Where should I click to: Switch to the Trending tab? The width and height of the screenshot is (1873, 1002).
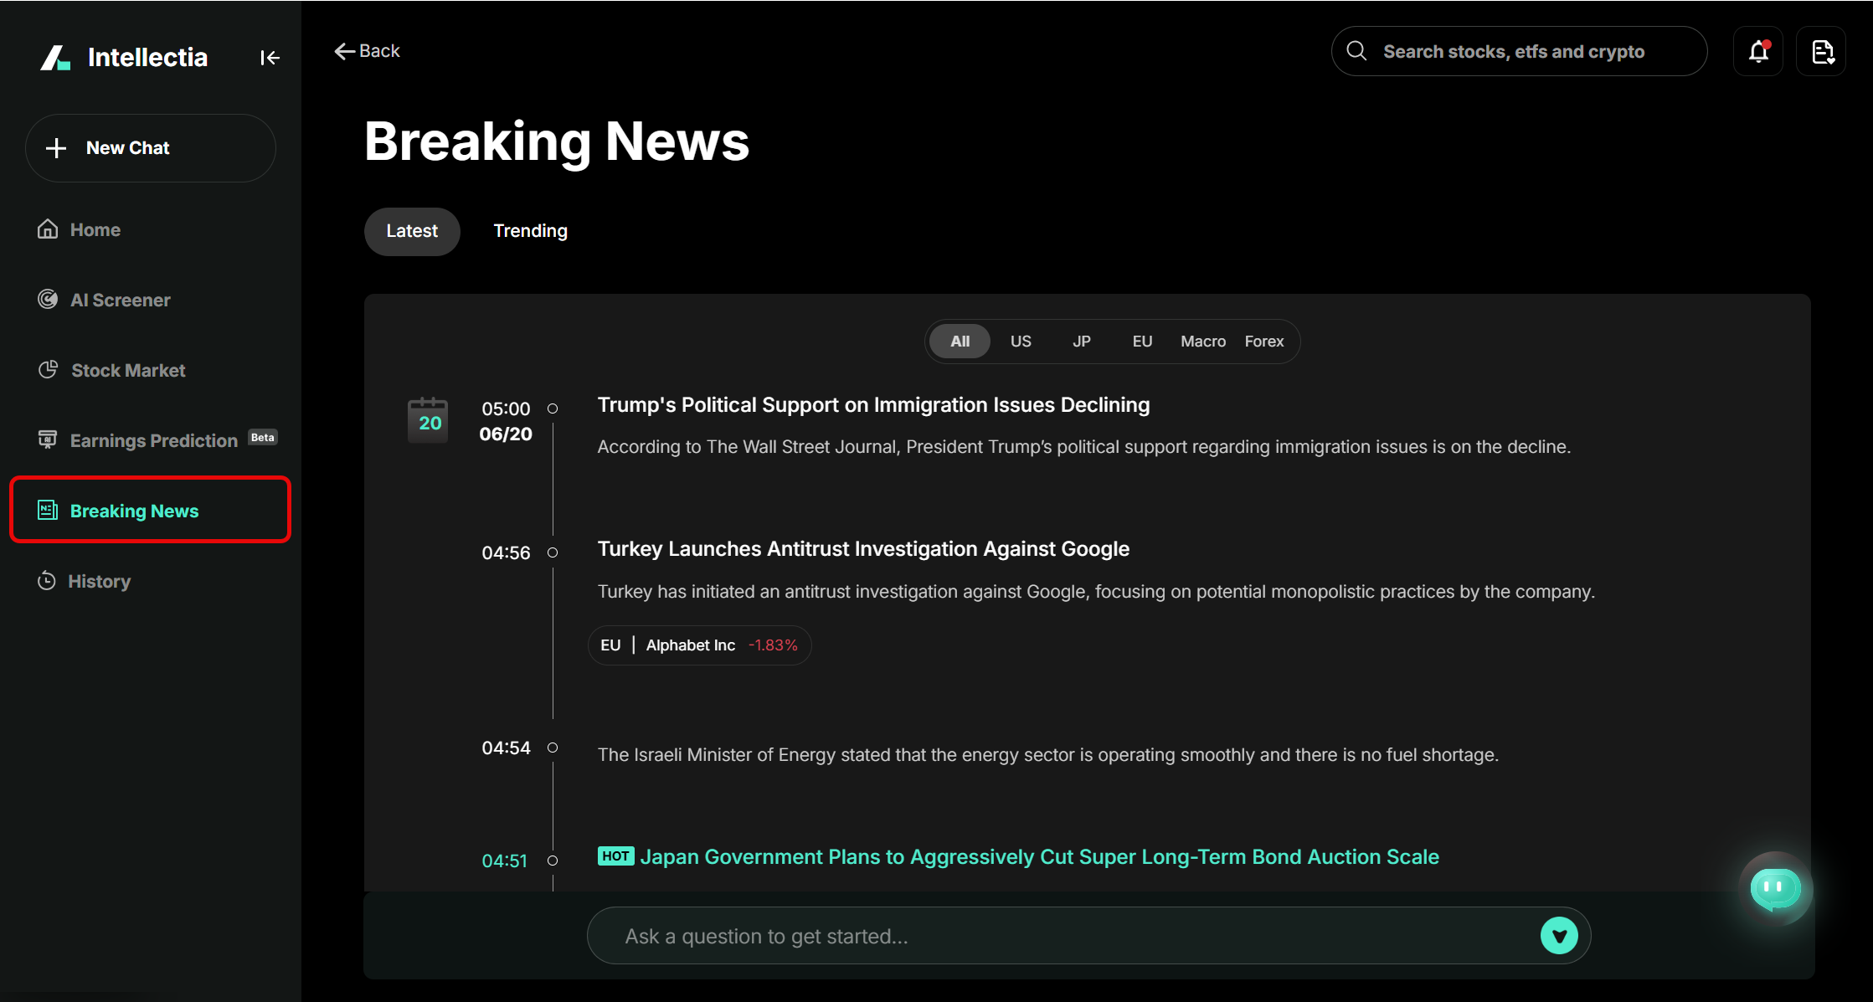(x=530, y=231)
